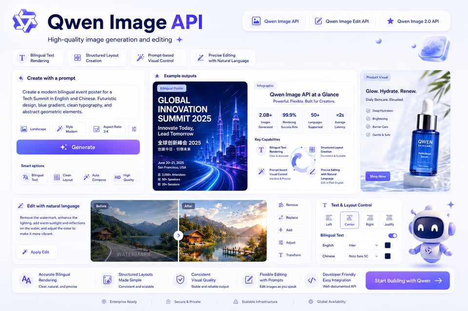Click the Global Availability footer link
This screenshot has width=468, height=311.
pyautogui.click(x=328, y=301)
